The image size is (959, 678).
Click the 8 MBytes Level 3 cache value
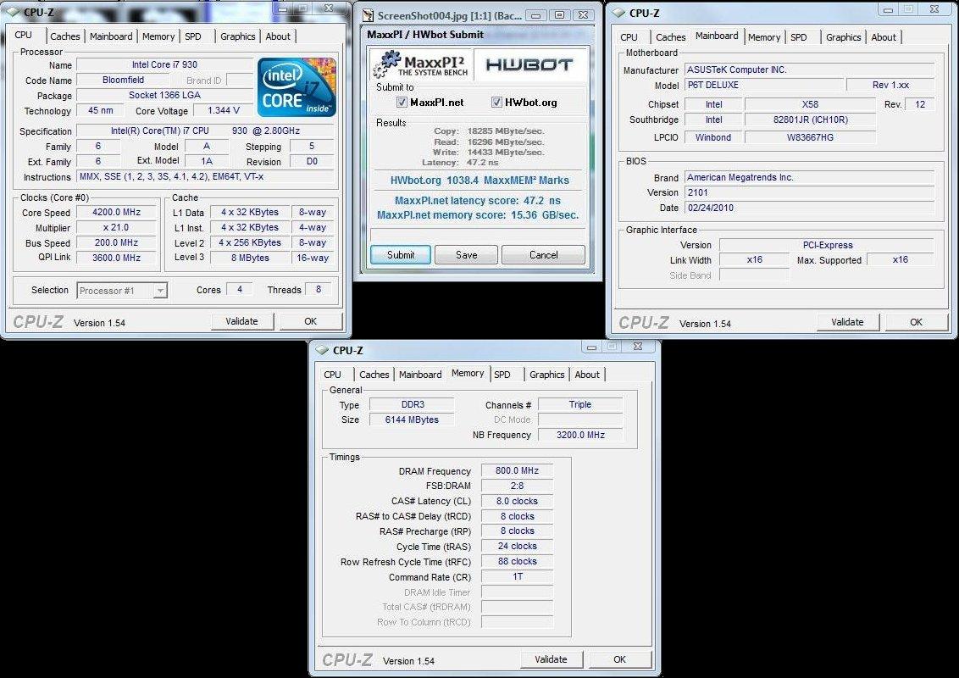[x=250, y=258]
